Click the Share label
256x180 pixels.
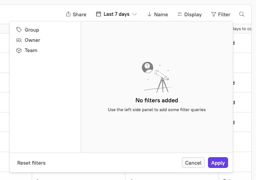(80, 14)
